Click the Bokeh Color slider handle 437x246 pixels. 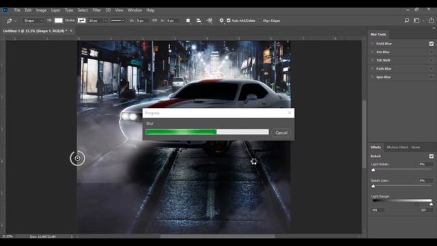coord(373,186)
